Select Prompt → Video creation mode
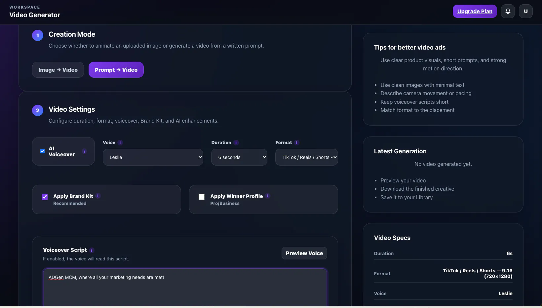 pos(116,70)
